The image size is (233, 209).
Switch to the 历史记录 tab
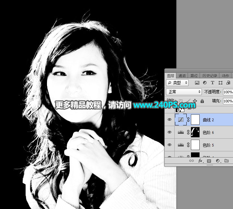(210, 76)
